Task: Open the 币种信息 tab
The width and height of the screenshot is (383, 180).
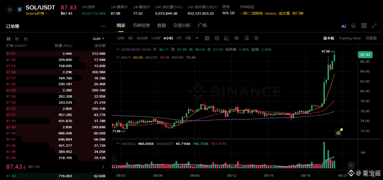Action: click(x=141, y=25)
